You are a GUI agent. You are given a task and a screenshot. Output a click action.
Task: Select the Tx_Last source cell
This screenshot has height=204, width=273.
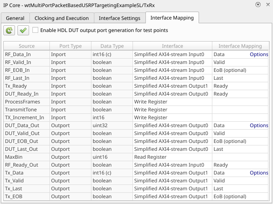[x=27, y=189]
